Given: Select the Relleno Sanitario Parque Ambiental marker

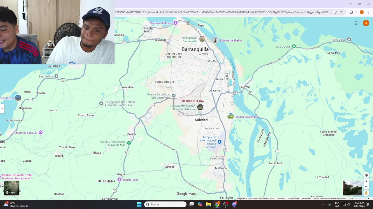Looking at the screenshot, I should (101, 103).
